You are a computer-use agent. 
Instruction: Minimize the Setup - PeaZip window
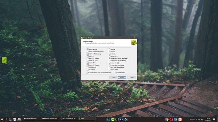(124, 38)
